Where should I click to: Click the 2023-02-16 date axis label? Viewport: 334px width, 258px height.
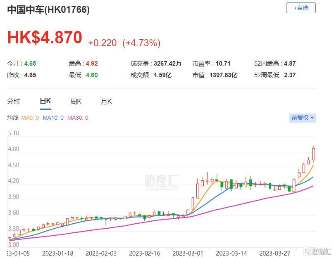click(x=145, y=253)
